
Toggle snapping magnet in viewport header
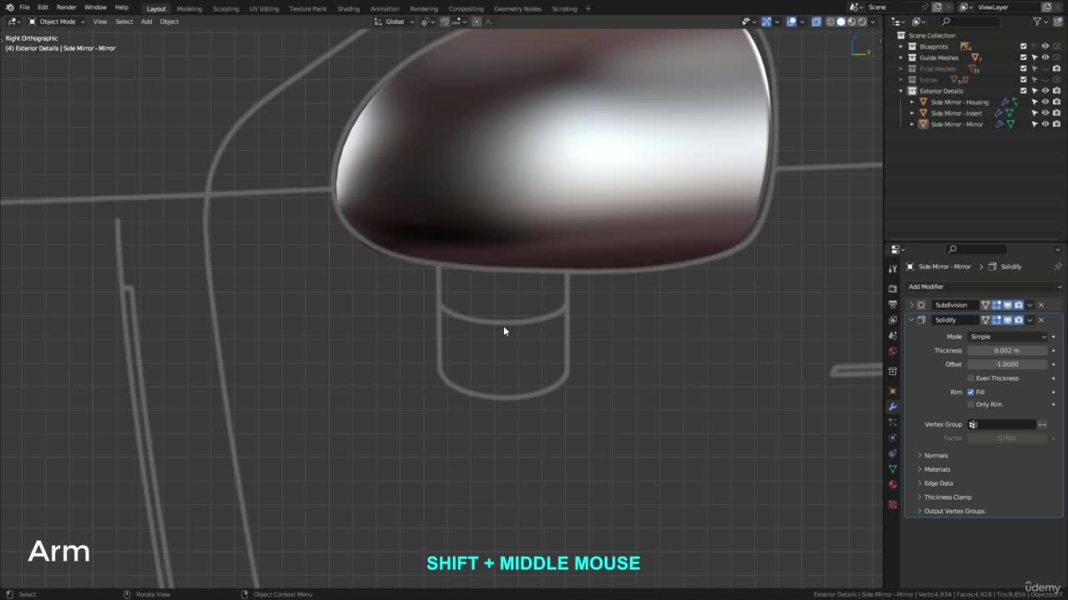[445, 22]
